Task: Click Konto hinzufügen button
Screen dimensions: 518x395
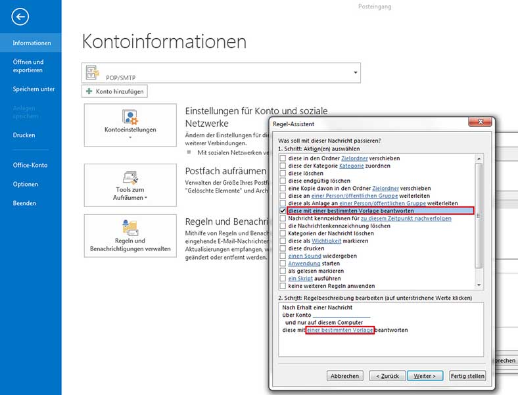Action: (114, 91)
